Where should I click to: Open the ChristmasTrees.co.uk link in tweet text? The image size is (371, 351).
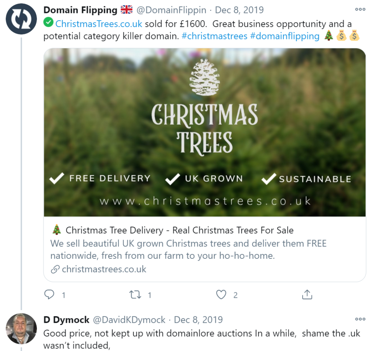(x=99, y=24)
